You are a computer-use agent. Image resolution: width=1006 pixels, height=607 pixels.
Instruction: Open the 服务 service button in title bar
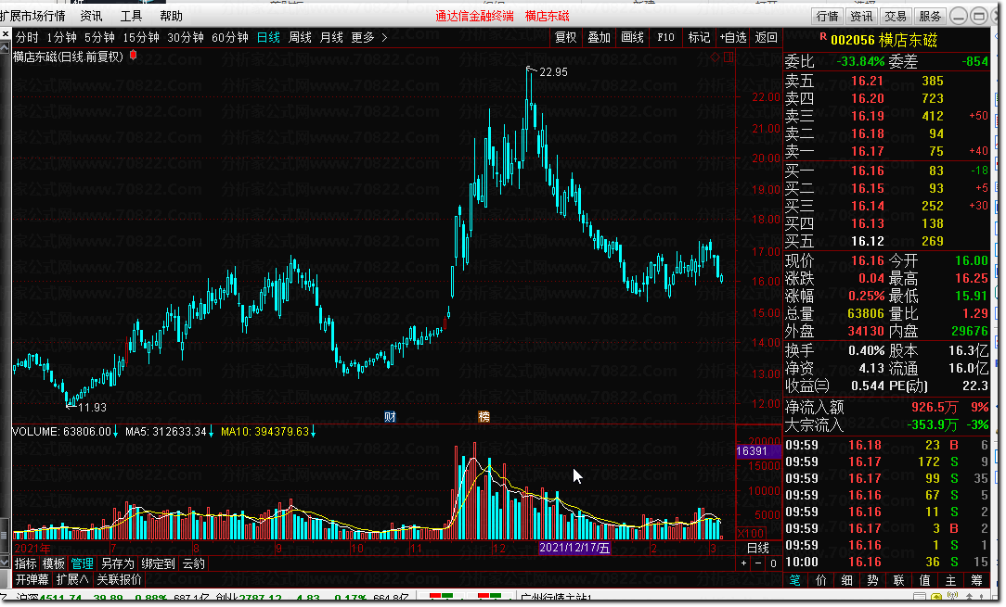[929, 16]
